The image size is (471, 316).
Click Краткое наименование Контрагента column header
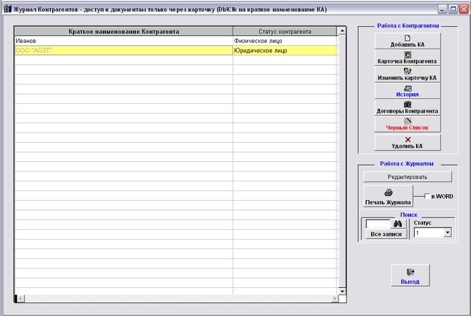[x=124, y=32]
